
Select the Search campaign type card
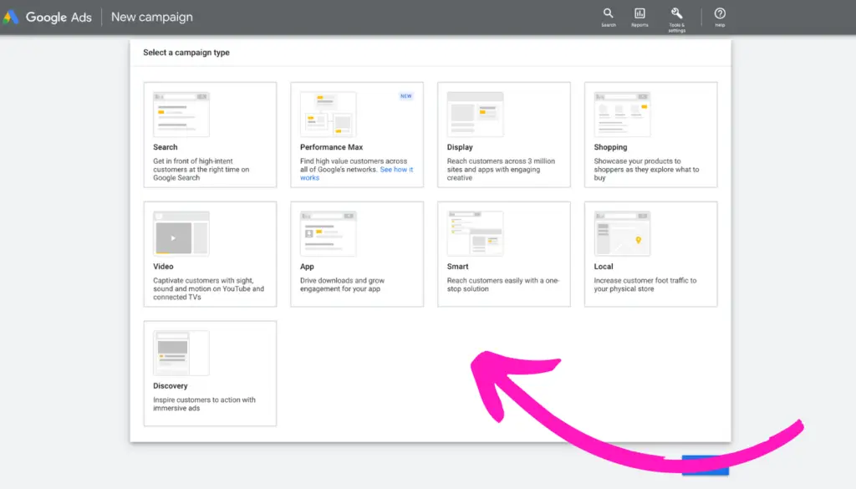(x=210, y=135)
